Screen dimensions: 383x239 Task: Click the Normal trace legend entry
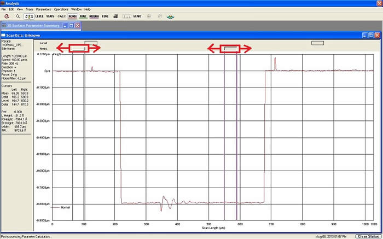[x=61, y=207]
